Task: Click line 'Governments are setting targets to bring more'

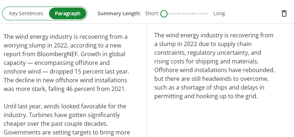Action: click(67, 132)
